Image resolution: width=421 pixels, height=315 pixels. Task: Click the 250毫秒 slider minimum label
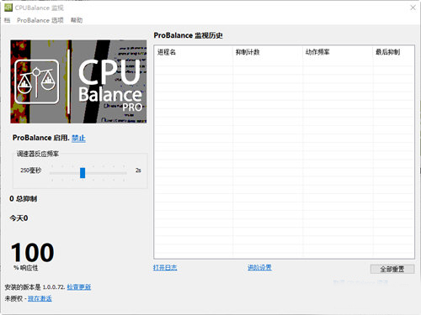coord(31,171)
